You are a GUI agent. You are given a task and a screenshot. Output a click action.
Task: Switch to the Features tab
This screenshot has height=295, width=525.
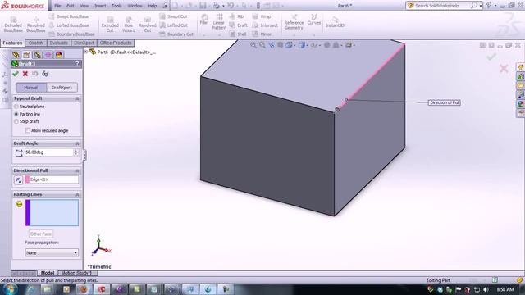[x=12, y=43]
